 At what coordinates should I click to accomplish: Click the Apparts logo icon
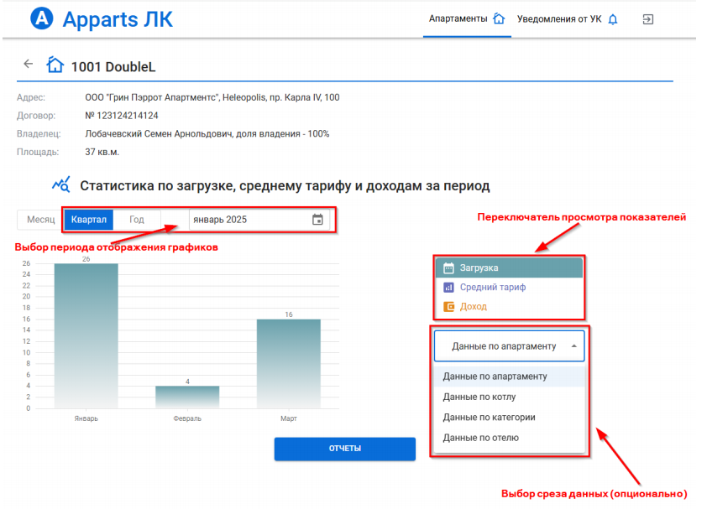pos(41,18)
